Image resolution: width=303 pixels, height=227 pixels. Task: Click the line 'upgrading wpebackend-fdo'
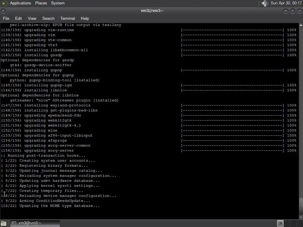click(41, 115)
